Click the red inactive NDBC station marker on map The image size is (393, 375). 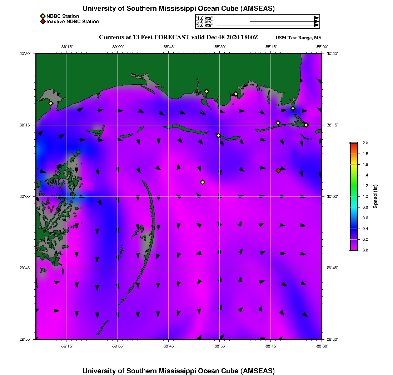pyautogui.click(x=278, y=171)
